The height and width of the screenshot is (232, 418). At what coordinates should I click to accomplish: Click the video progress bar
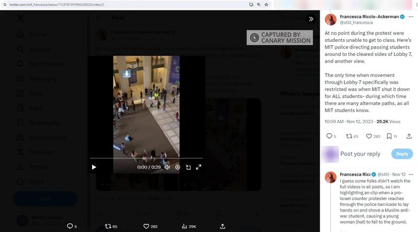click(146, 158)
